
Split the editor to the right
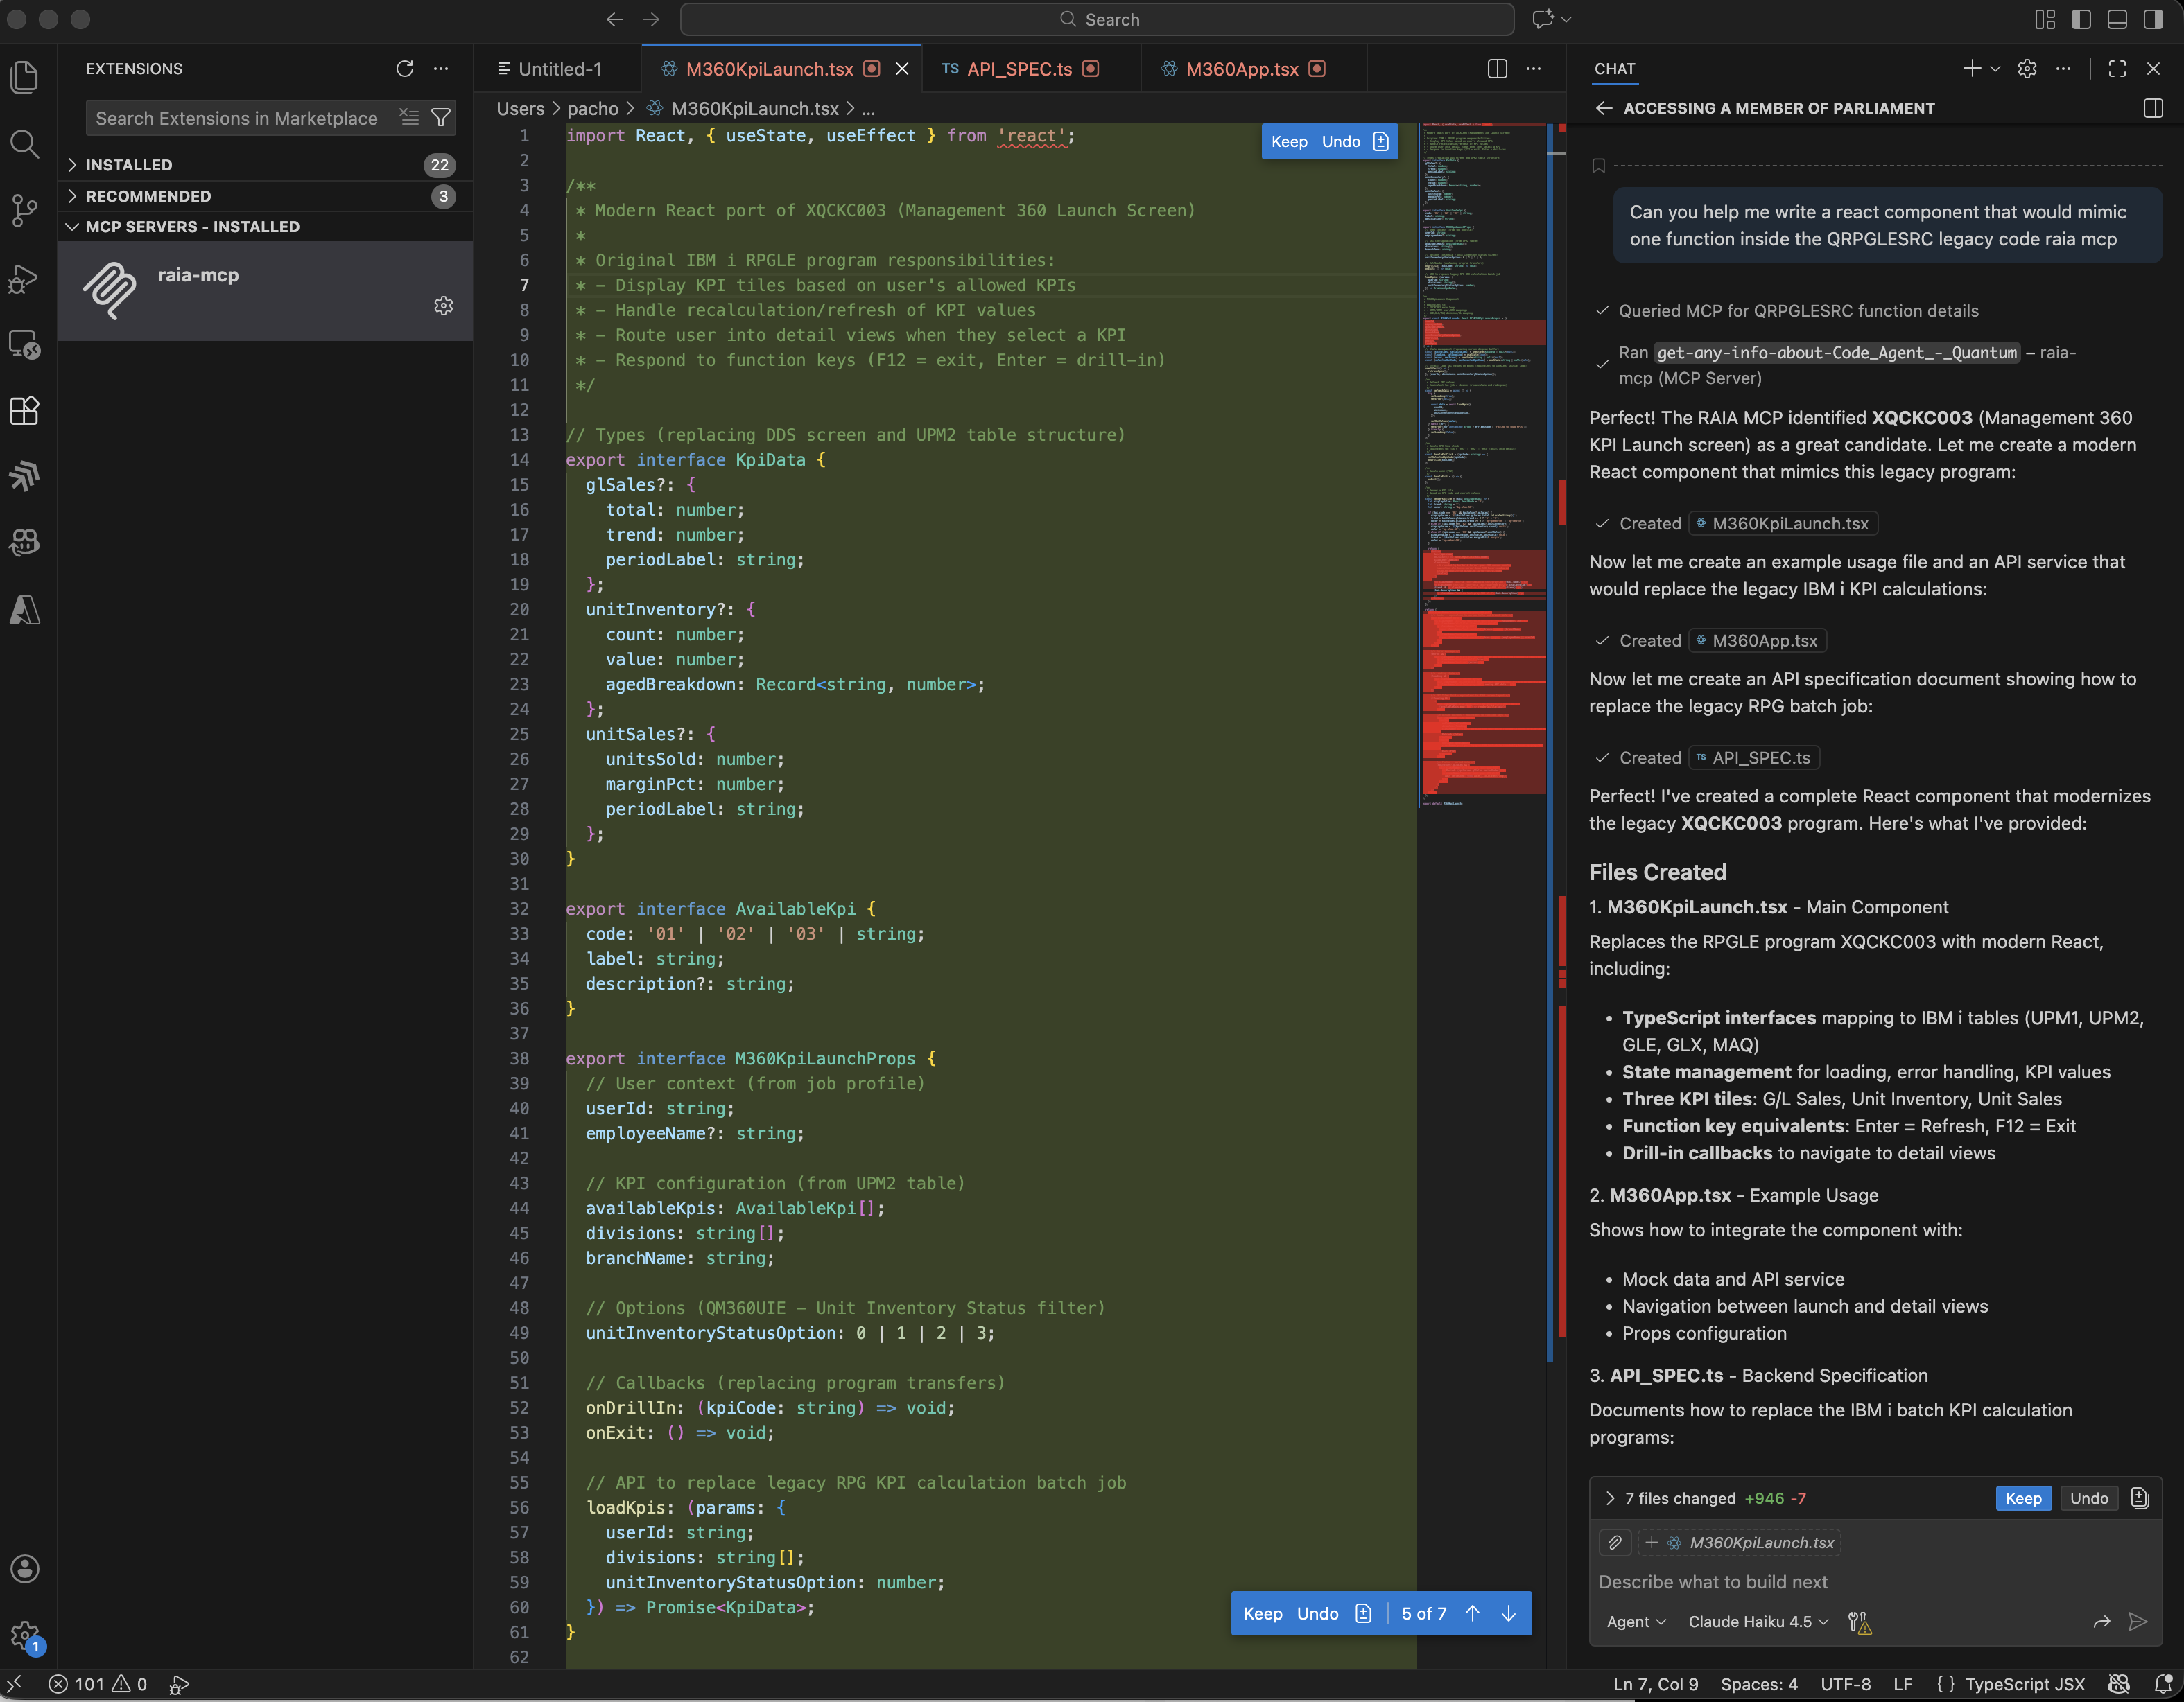1497,69
